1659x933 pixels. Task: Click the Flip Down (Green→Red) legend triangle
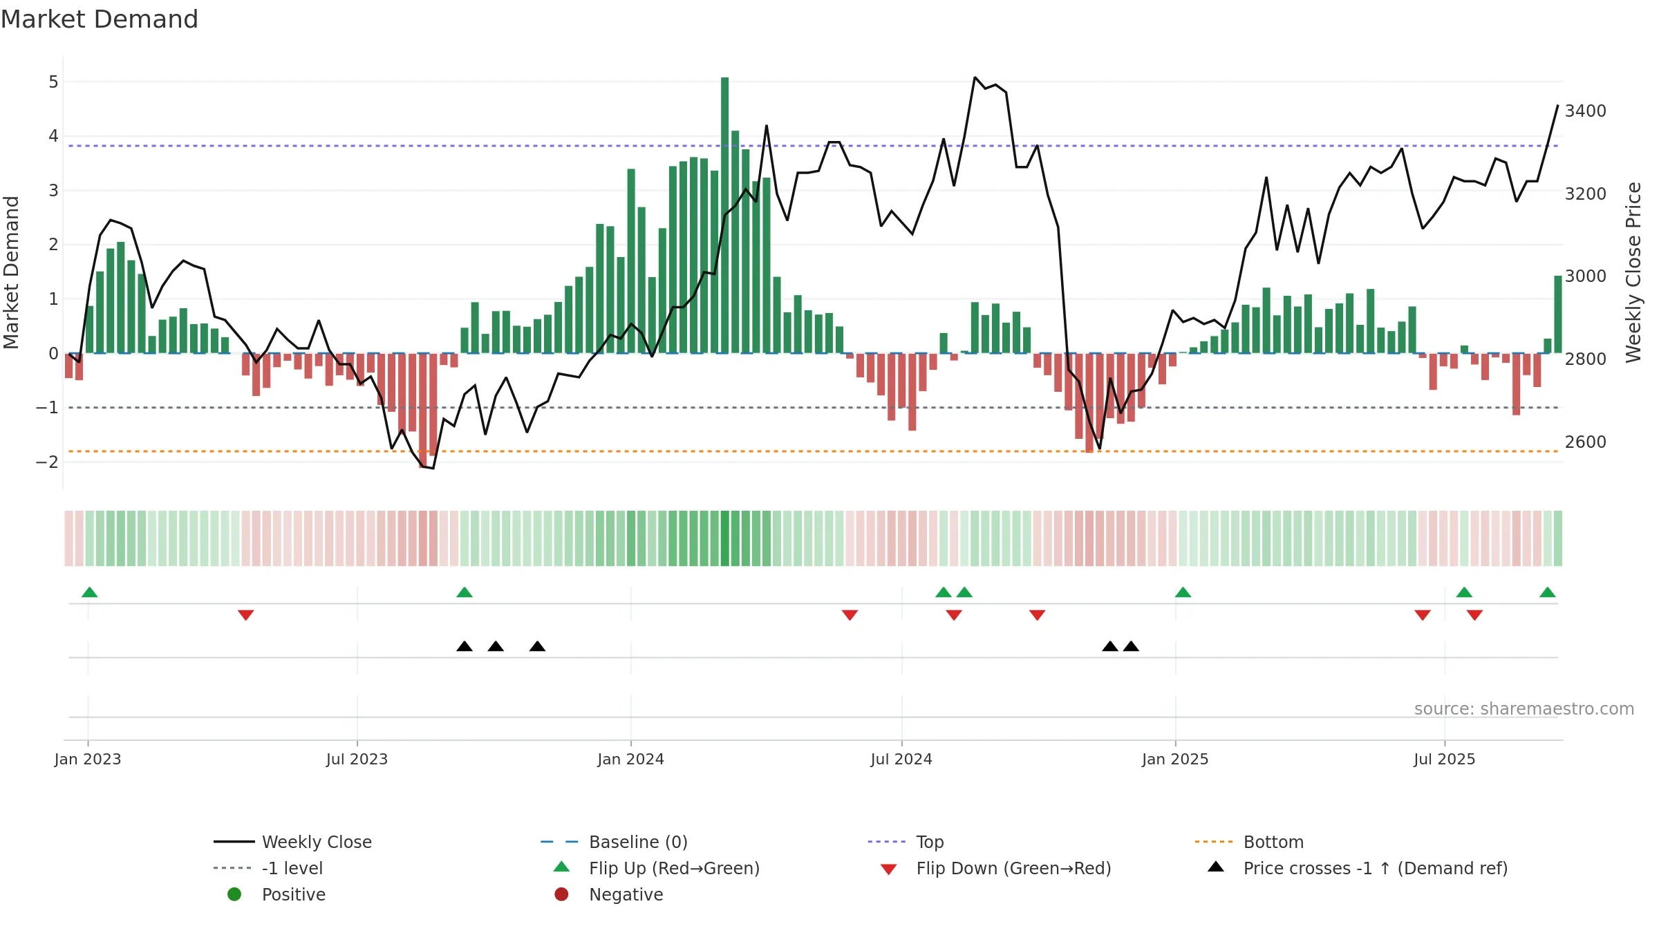pyautogui.click(x=889, y=869)
